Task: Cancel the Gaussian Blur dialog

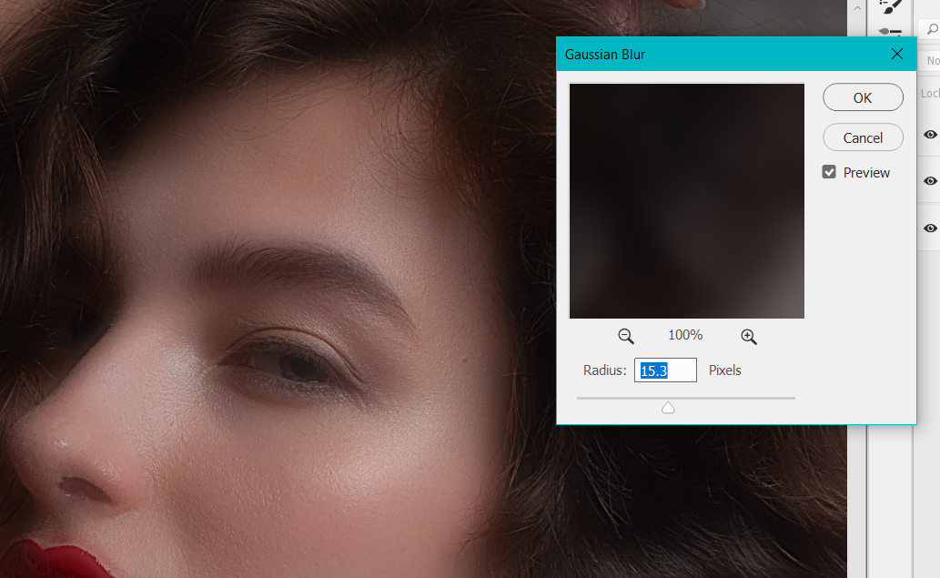Action: [863, 137]
